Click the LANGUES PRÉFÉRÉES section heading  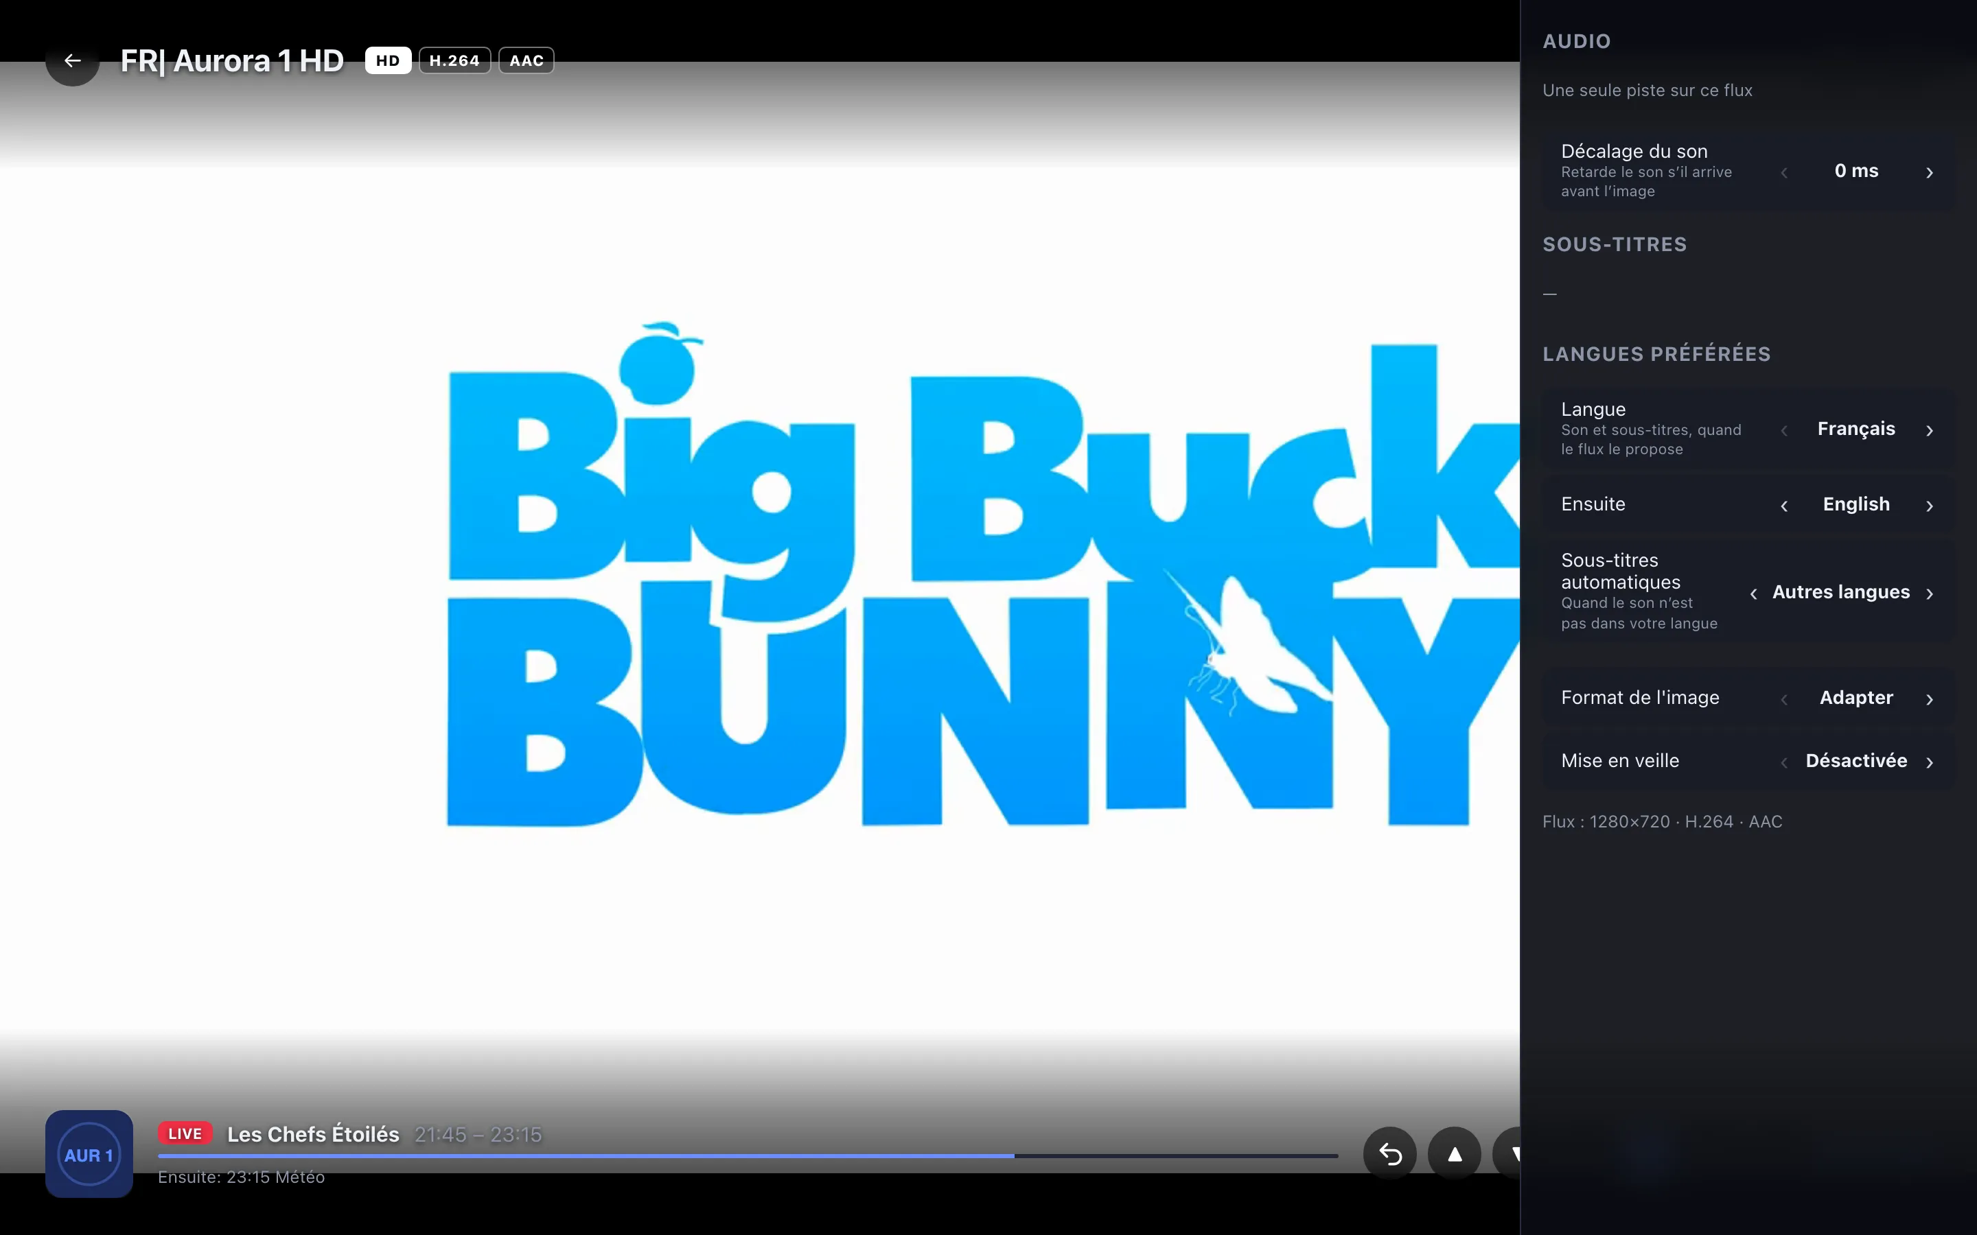tap(1656, 353)
